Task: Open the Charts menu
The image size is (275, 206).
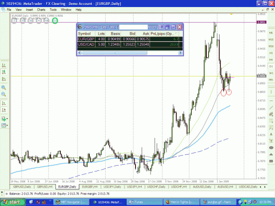Action: pyautogui.click(x=41, y=10)
